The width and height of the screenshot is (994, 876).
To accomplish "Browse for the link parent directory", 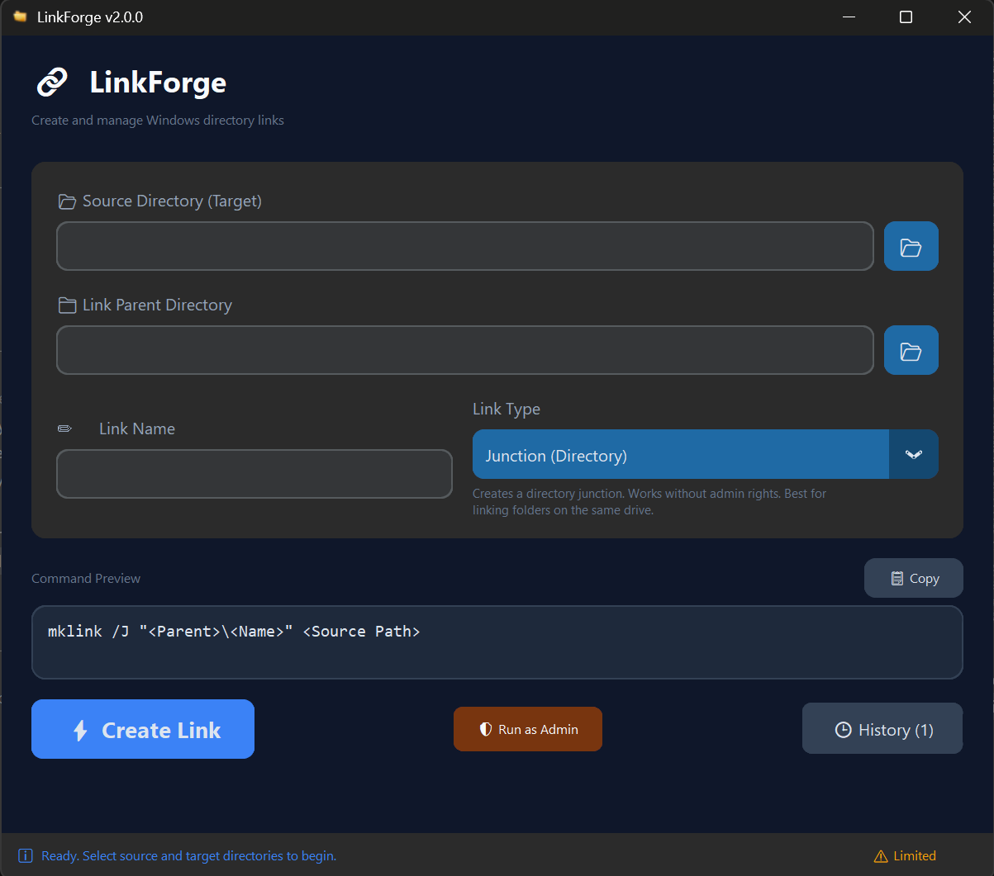I will [911, 350].
